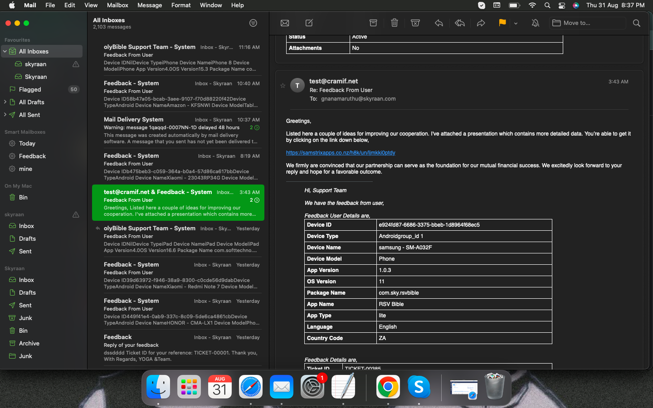Expand the All Sent mailbox group
Screen dimensions: 653x408
click(x=5, y=115)
